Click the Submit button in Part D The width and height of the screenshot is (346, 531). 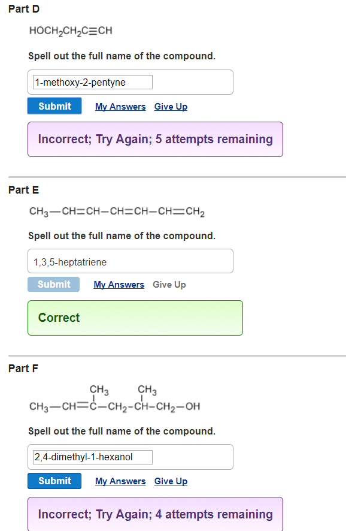[54, 105]
